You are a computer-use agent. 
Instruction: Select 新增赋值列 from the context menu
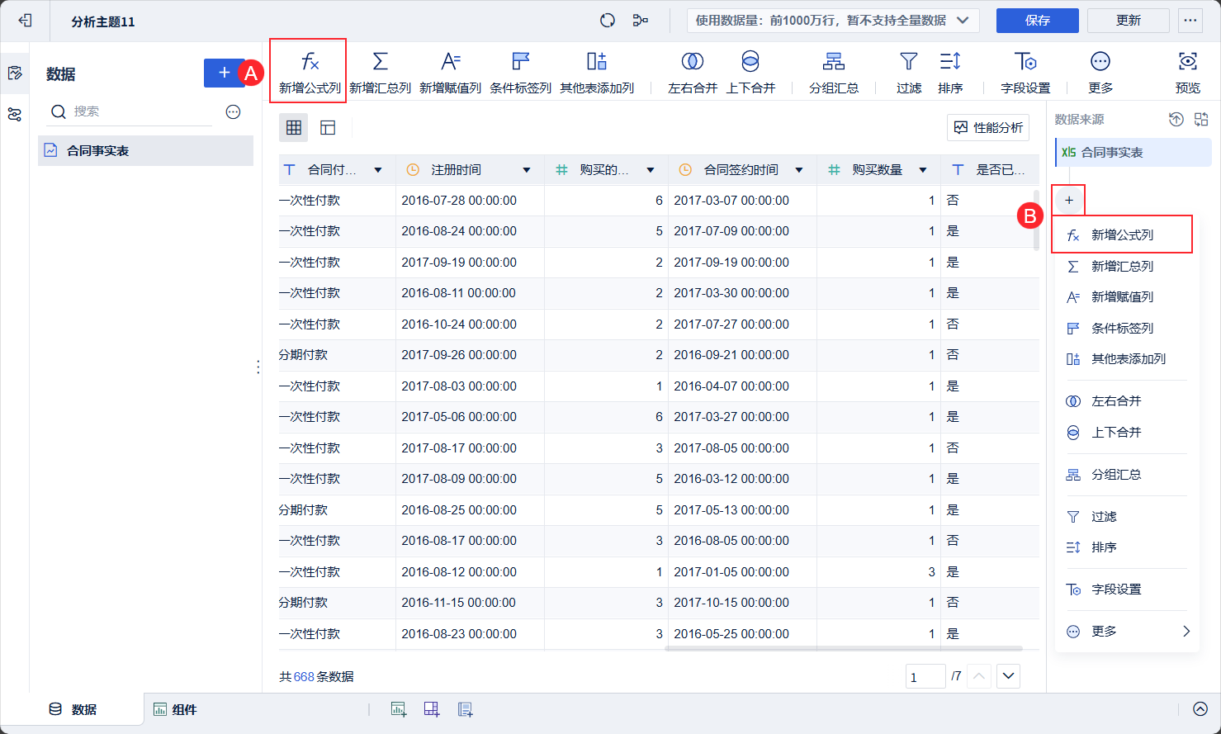point(1121,296)
